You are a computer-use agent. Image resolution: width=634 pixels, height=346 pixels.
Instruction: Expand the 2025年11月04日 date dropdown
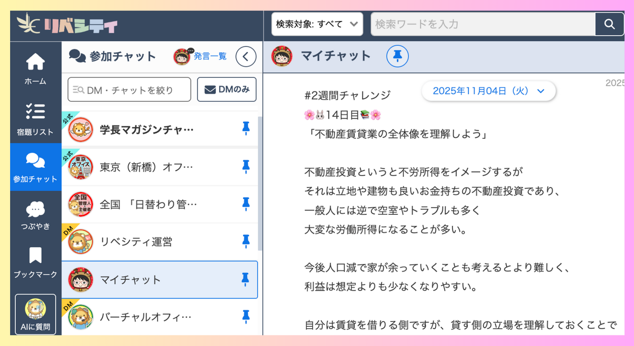pos(488,91)
